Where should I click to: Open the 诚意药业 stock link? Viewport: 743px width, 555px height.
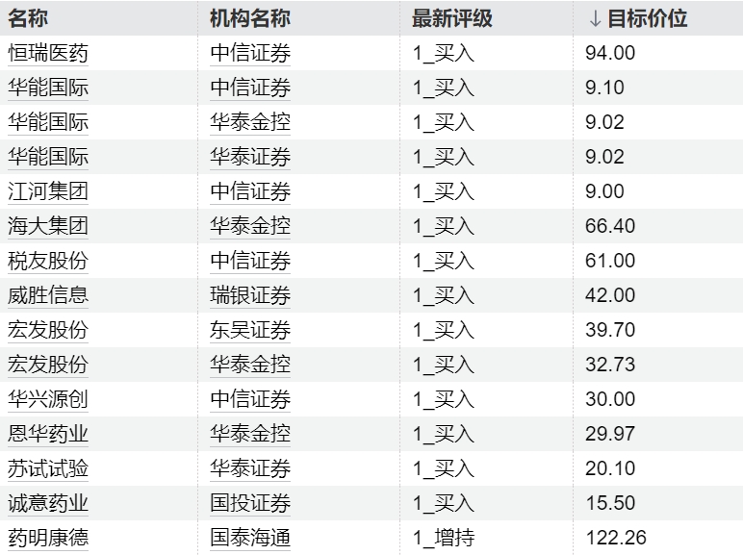tap(48, 503)
